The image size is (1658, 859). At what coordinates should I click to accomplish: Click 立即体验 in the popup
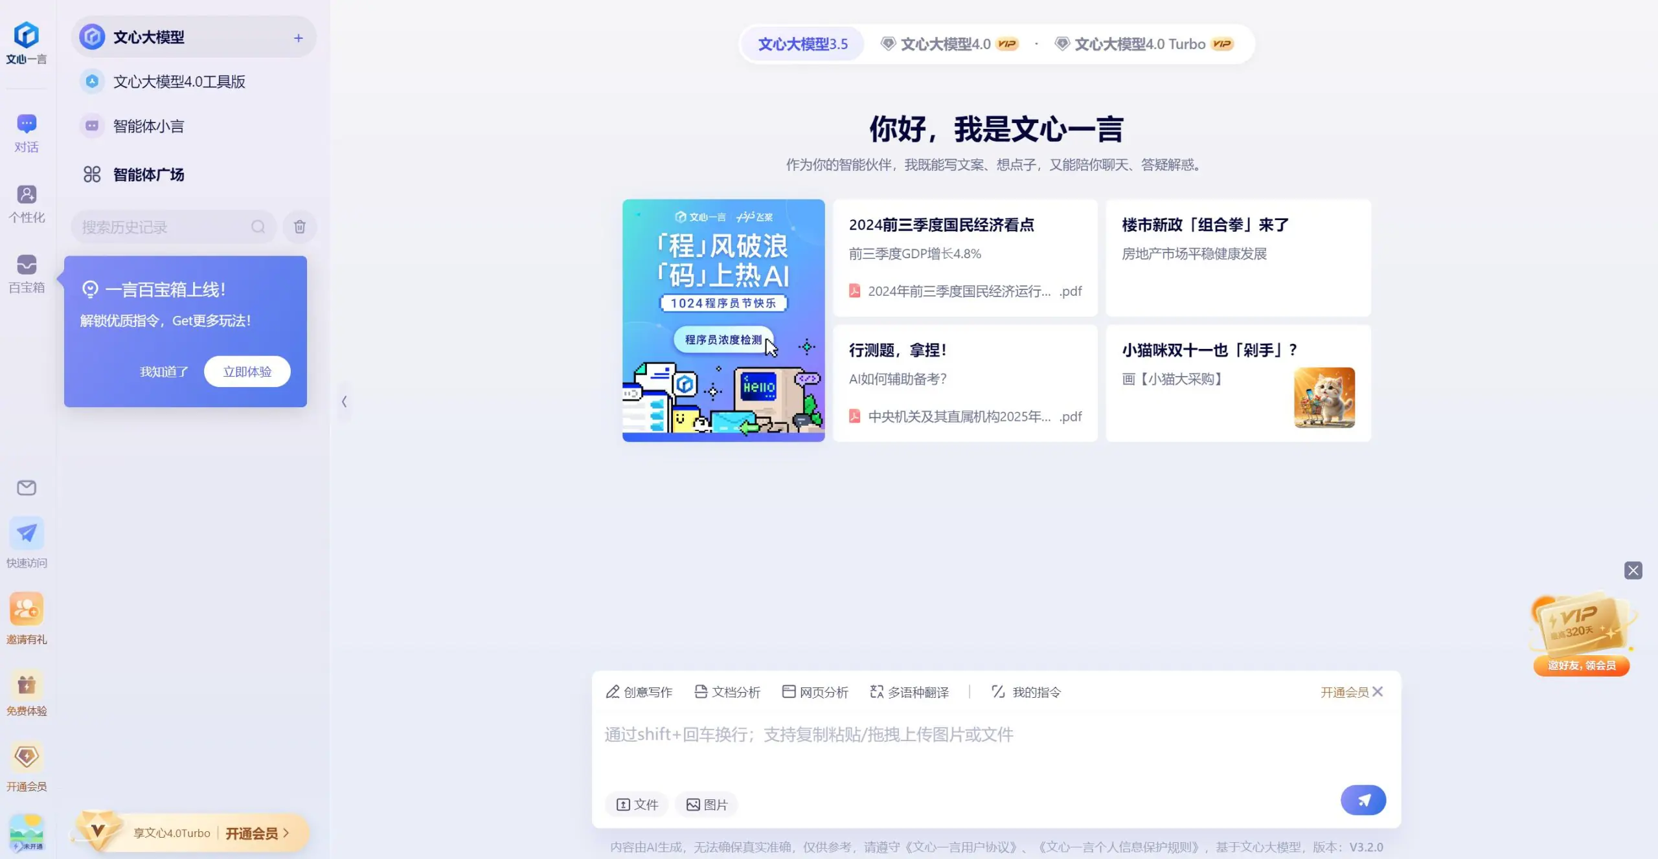(x=247, y=372)
